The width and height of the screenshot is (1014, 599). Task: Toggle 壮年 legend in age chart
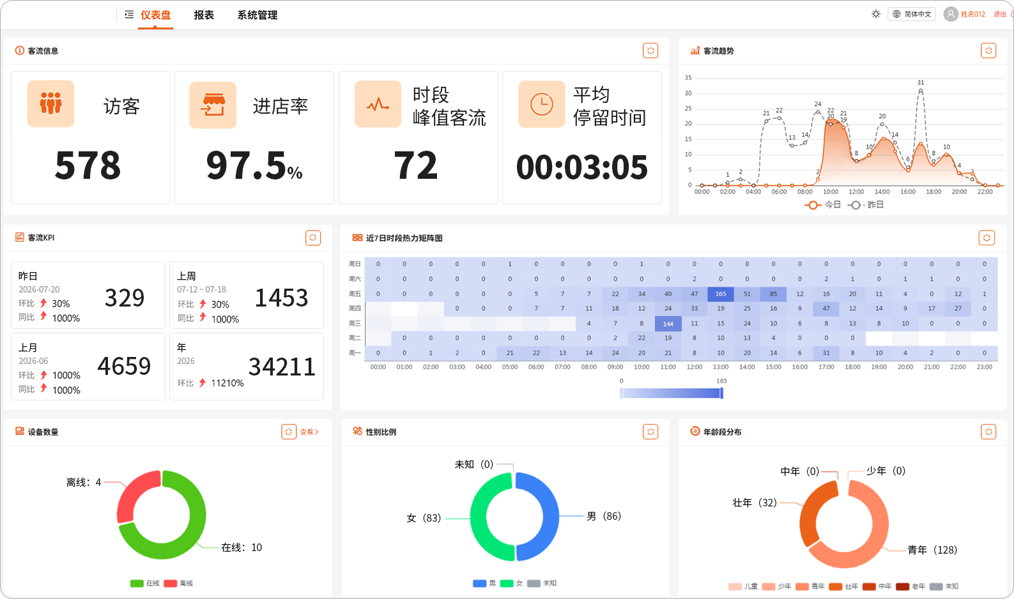coord(844,586)
